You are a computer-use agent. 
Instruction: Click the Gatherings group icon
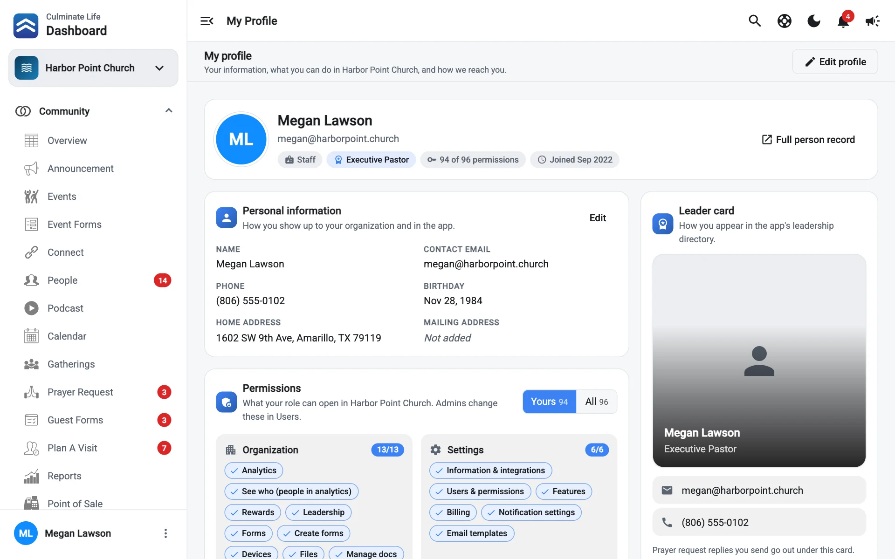coord(31,364)
